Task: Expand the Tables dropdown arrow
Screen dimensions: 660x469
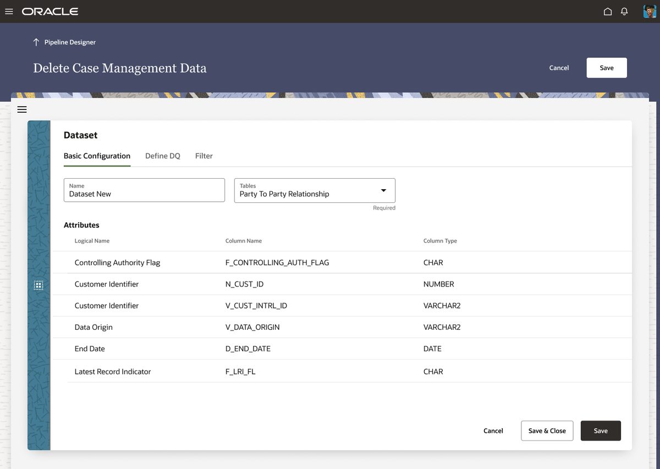Action: pos(384,190)
